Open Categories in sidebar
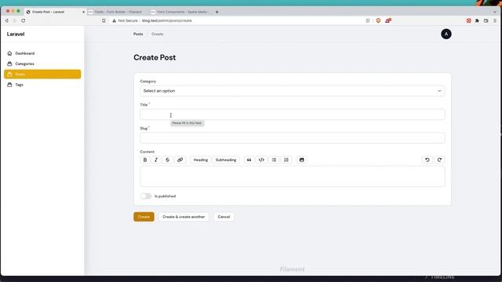Viewport: 502px width, 282px height. 42,64
